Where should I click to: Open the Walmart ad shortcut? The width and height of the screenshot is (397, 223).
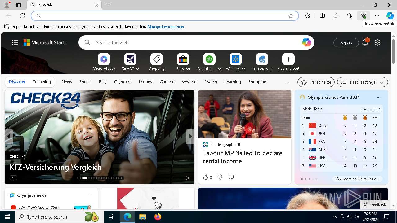236,59
